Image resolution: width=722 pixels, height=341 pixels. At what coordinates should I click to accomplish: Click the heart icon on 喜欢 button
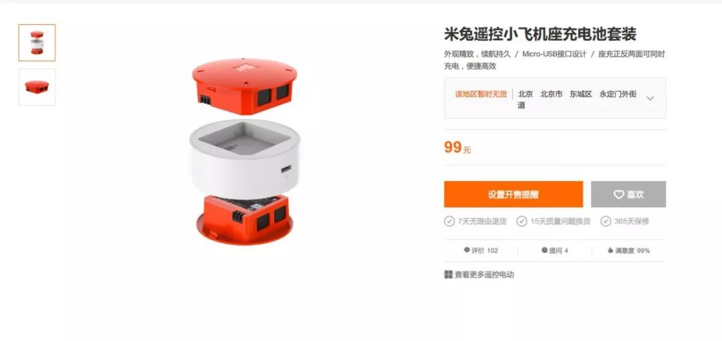619,195
